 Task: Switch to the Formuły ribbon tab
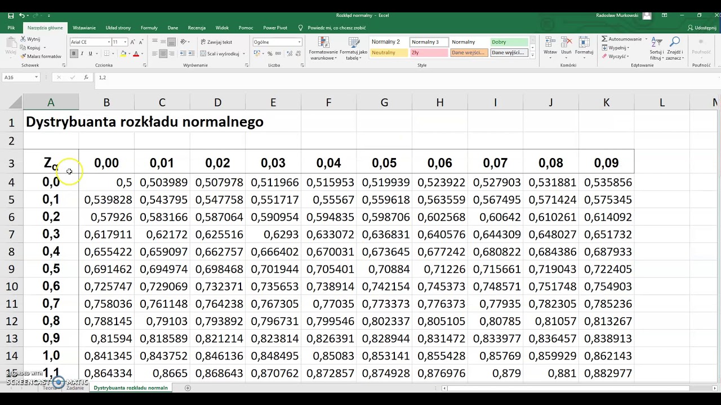tap(149, 28)
